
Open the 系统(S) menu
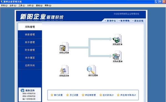click(x=4, y=5)
